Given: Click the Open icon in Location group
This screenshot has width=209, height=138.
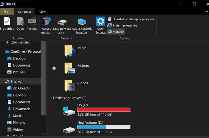Looking at the screenshot, I should [20, 21].
